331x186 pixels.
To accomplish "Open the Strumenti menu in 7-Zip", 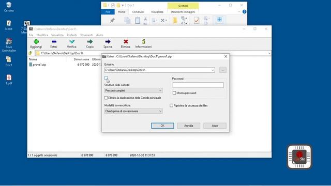I will (86, 35).
